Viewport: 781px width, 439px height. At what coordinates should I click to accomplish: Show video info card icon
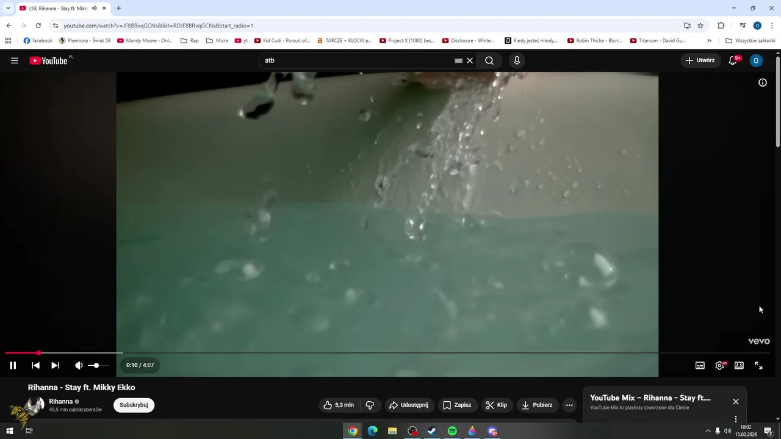pyautogui.click(x=763, y=82)
